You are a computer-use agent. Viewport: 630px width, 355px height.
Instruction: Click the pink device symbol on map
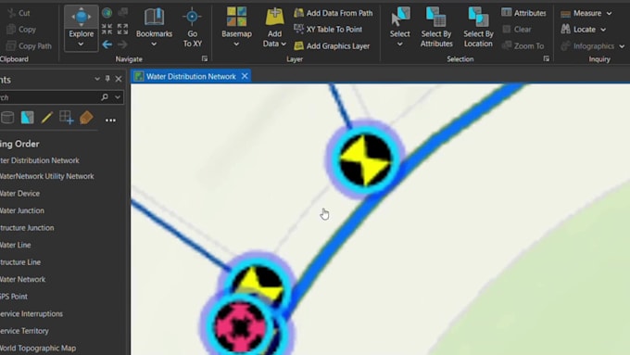click(x=240, y=327)
